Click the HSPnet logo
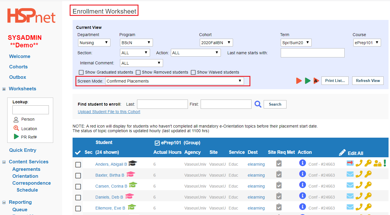Viewport: 390px width, 215px height. (x=31, y=16)
